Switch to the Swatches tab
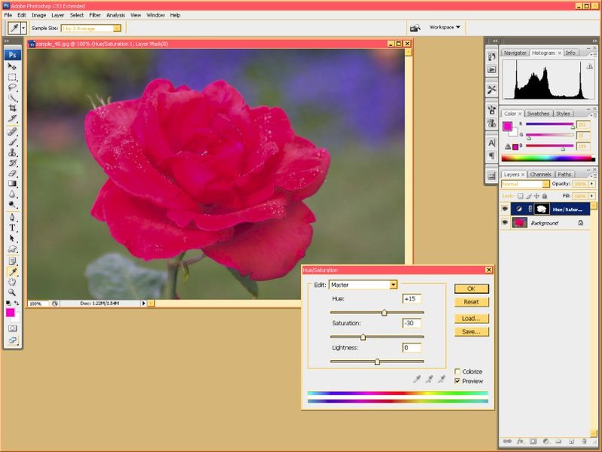Image resolution: width=602 pixels, height=452 pixels. (538, 114)
